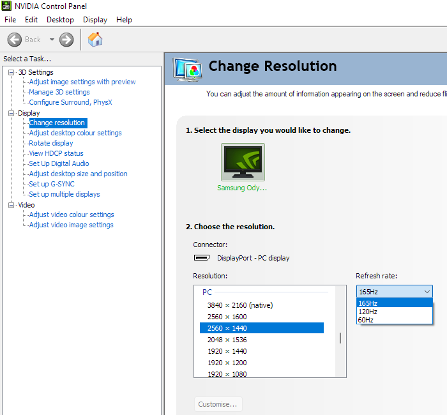The image size is (447, 415).
Task: Click the PC group header in resolution list
Action: pyautogui.click(x=208, y=292)
